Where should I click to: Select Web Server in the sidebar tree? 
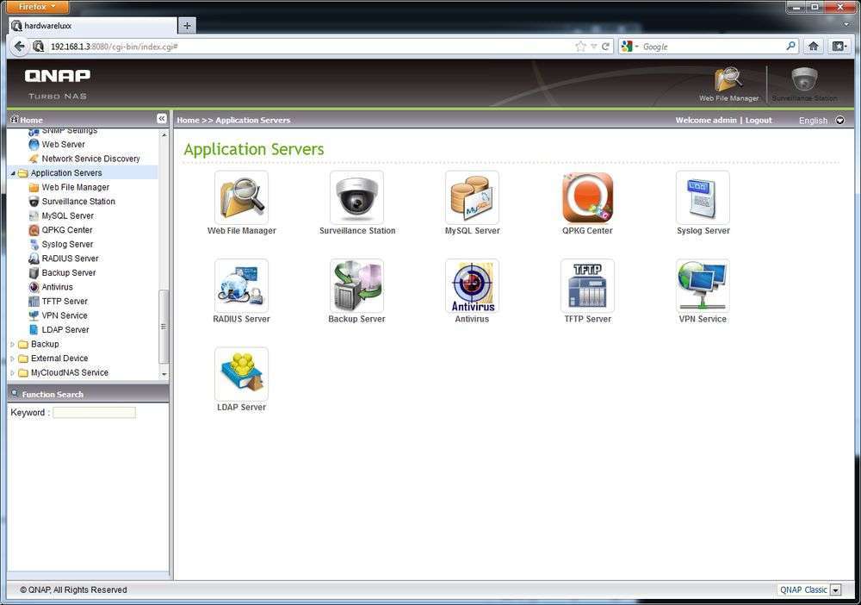(x=63, y=145)
